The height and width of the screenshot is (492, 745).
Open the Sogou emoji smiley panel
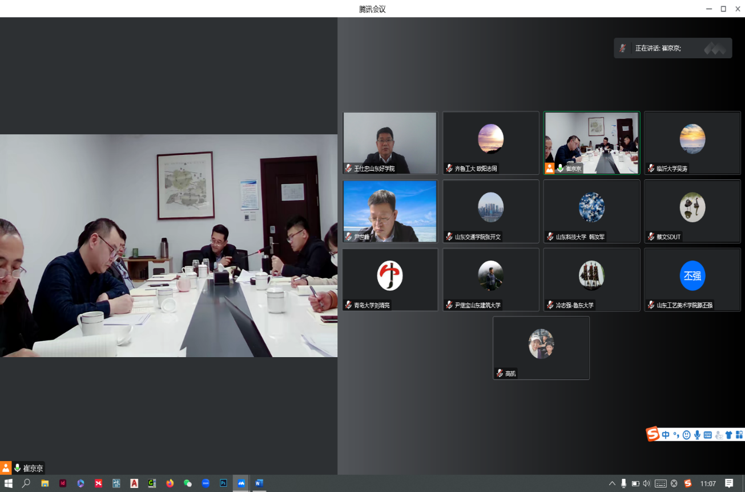pyautogui.click(x=686, y=435)
